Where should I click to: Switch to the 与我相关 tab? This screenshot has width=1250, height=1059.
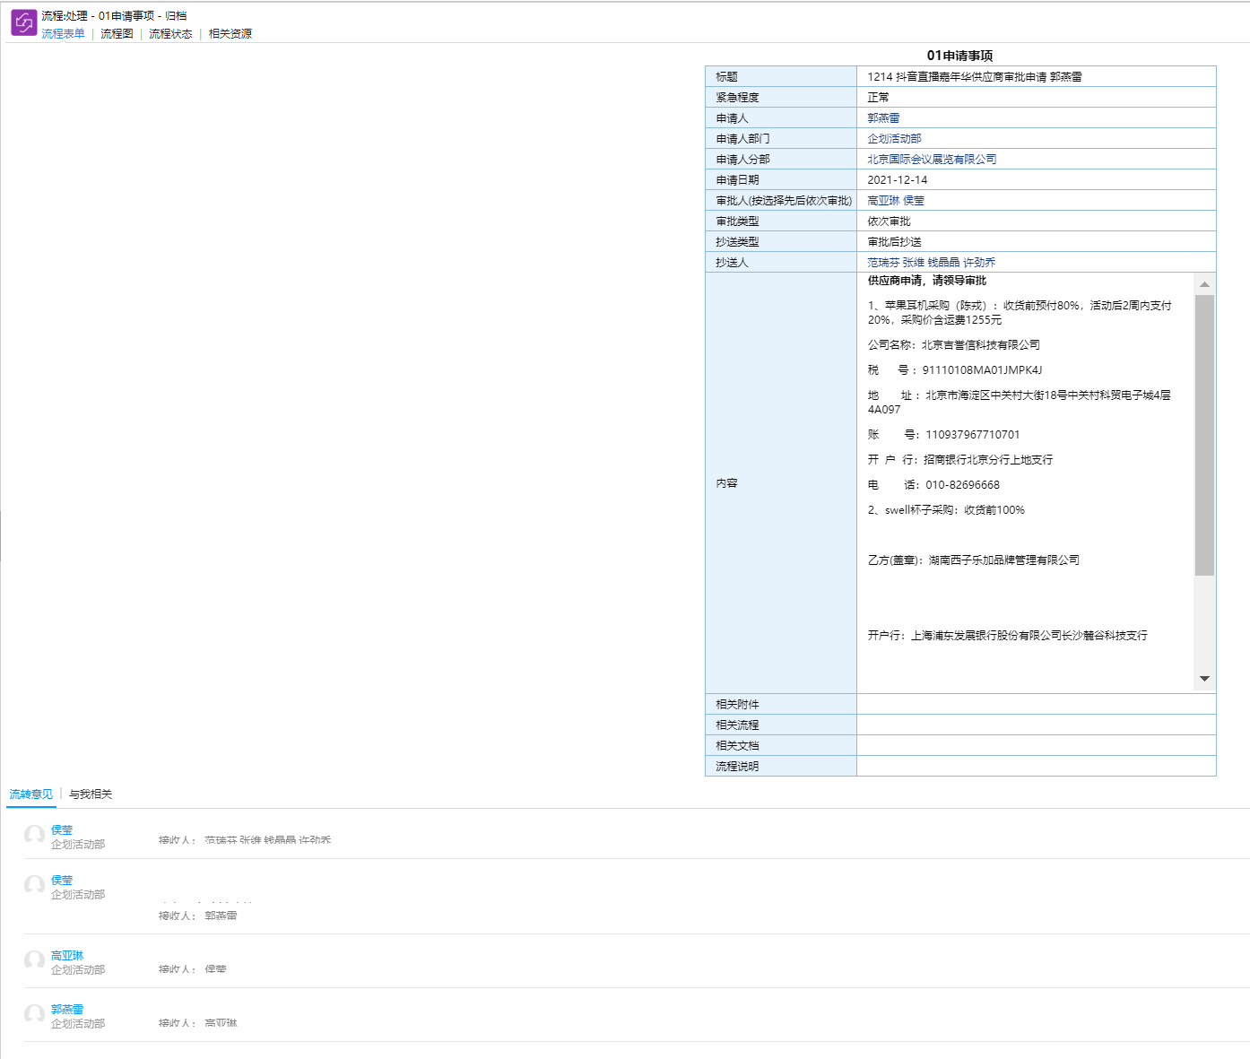[x=91, y=794]
